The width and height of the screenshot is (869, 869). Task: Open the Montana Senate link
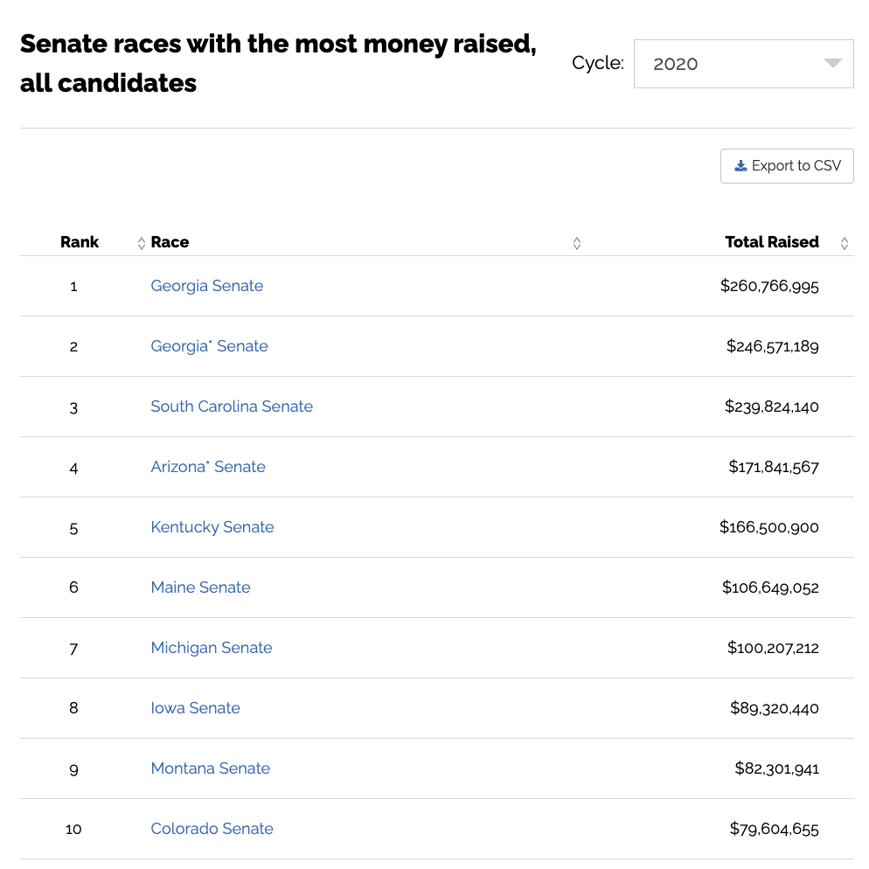(211, 768)
